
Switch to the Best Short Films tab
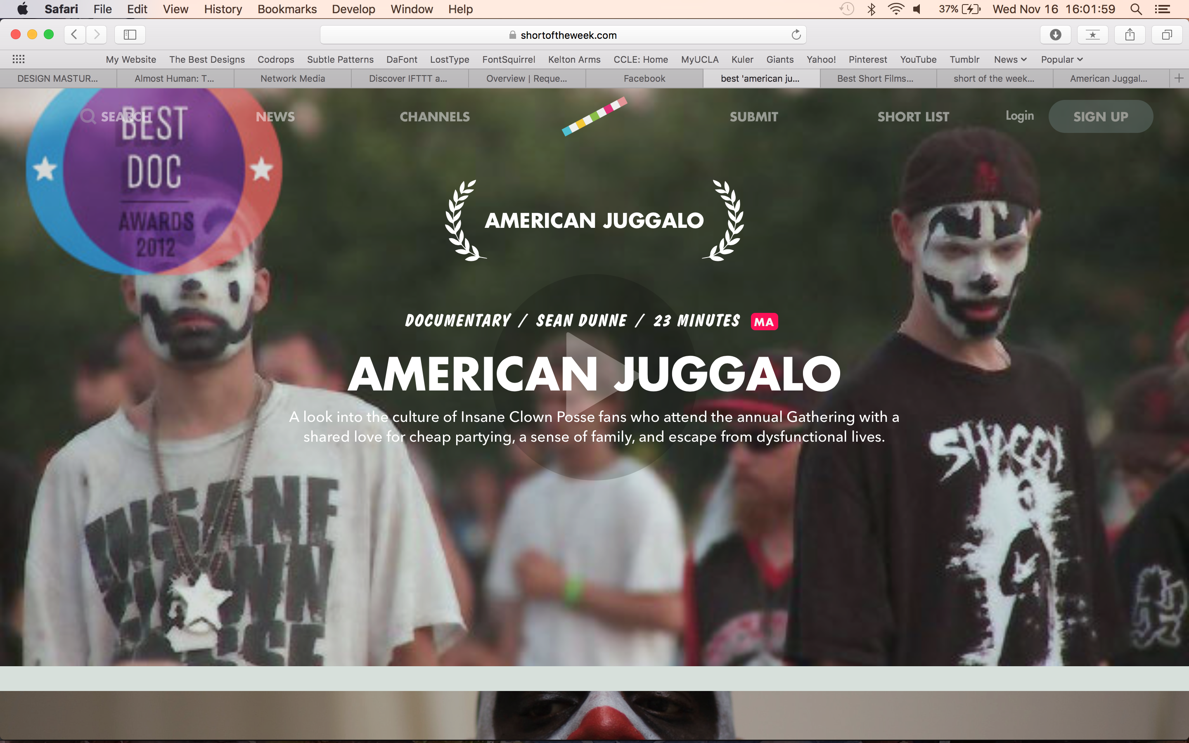coord(878,78)
